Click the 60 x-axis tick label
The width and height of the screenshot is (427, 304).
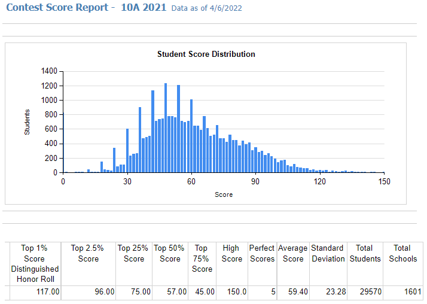(x=191, y=181)
